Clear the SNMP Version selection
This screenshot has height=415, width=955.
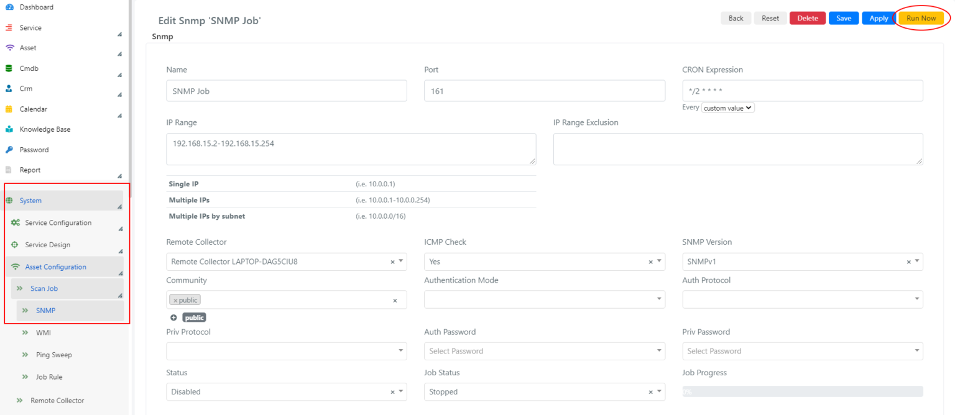tap(908, 262)
